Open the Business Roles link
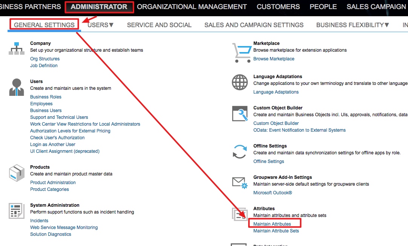 point(46,97)
